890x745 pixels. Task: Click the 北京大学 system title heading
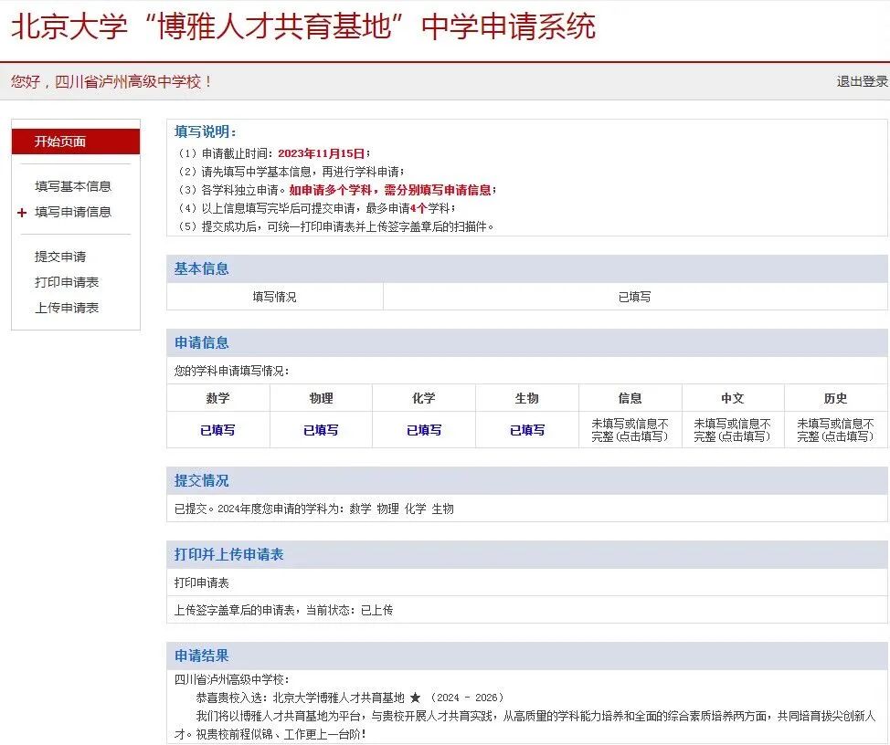(302, 26)
